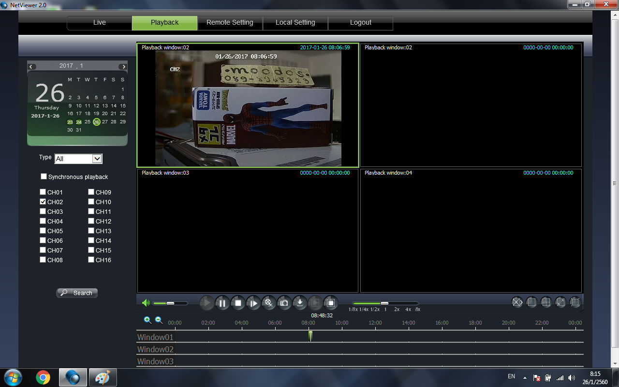Image resolution: width=619 pixels, height=387 pixels.
Task: Enable the CH01 channel checkbox
Action: (x=43, y=192)
